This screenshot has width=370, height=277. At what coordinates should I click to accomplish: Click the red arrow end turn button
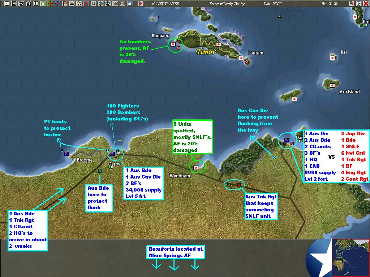[x=141, y=4]
